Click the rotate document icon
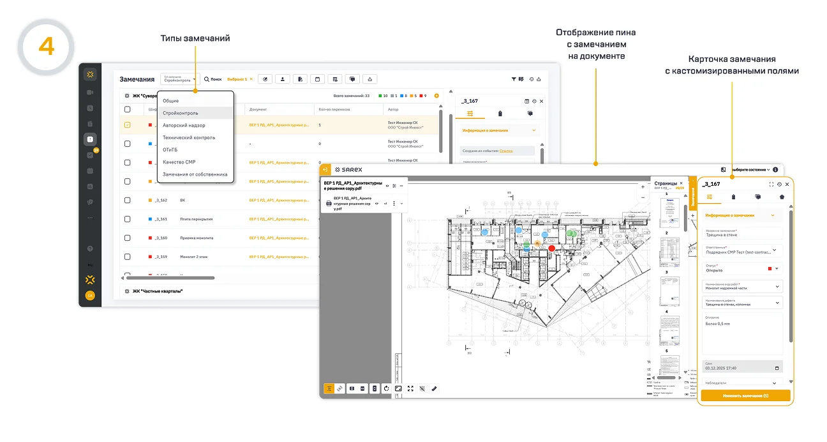The height and width of the screenshot is (442, 827). tap(387, 388)
